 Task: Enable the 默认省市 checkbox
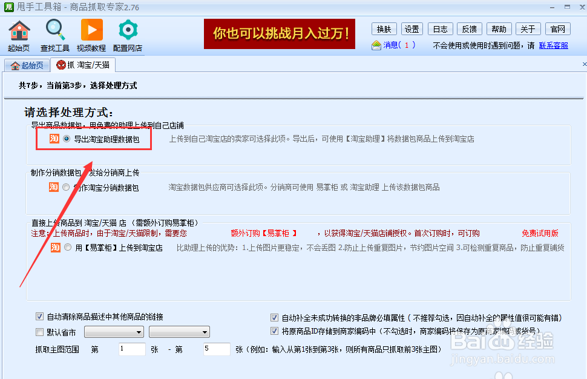coord(40,332)
